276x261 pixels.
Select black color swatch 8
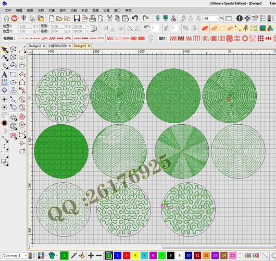tap(171, 255)
